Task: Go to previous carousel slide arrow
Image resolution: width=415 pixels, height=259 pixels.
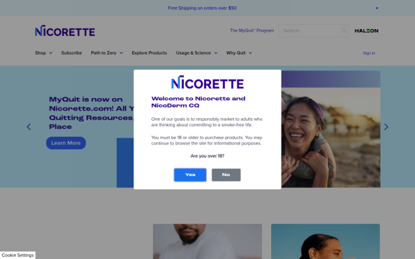Action: coord(29,127)
